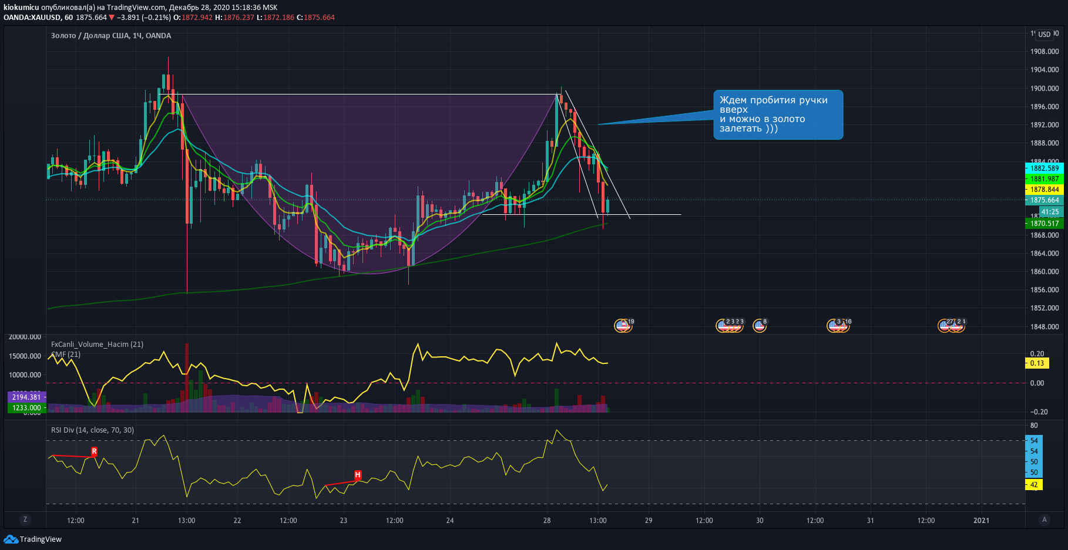Click the 1875.664 last price label on the axis
1068x550 pixels.
1045,200
